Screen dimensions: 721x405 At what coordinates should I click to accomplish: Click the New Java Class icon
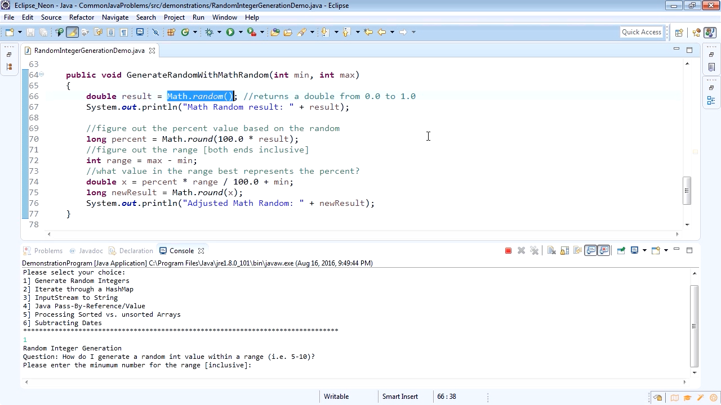[185, 33]
